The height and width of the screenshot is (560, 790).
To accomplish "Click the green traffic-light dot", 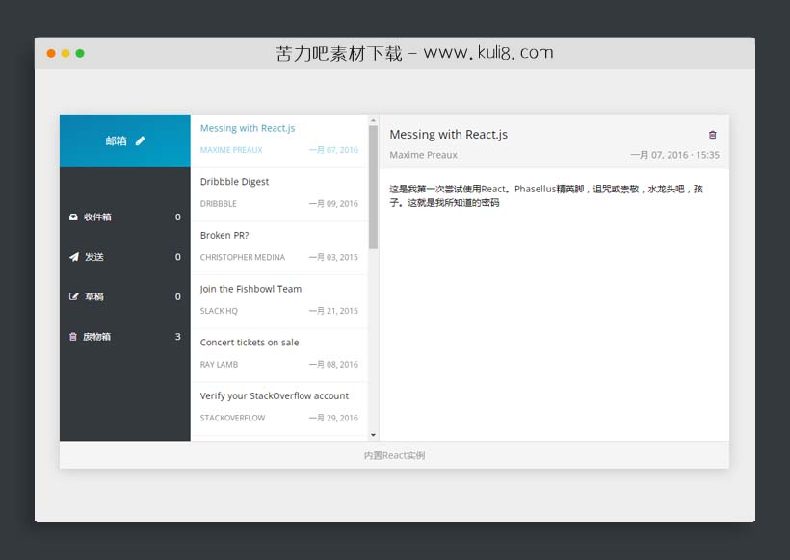I will click(x=81, y=53).
